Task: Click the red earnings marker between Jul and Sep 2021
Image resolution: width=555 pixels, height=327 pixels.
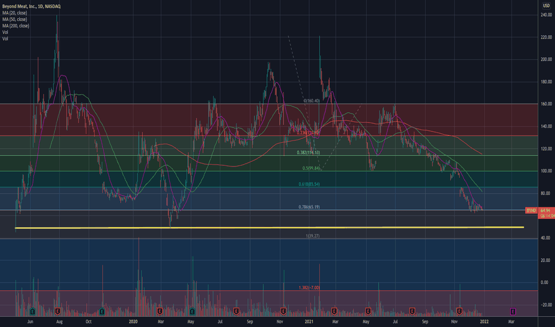Action: pos(412,312)
